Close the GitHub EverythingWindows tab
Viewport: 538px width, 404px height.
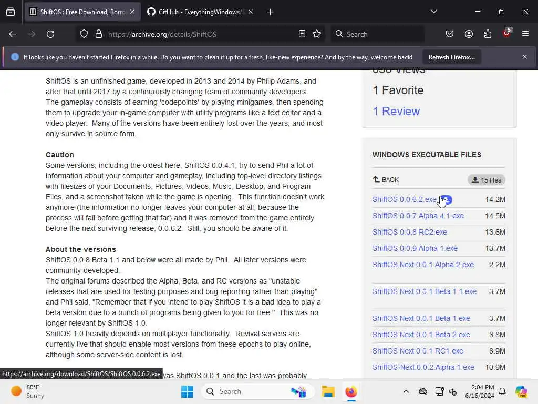coord(251,12)
